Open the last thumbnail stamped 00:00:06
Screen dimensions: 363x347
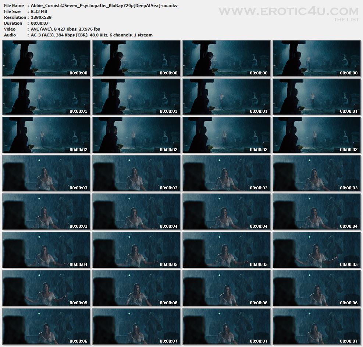tap(46, 327)
